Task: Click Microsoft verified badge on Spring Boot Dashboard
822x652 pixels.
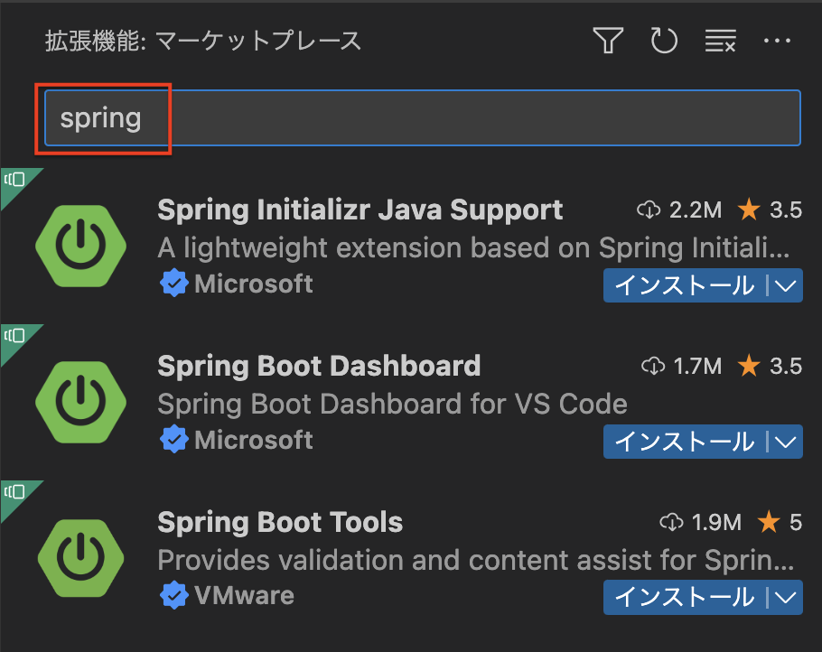Action: click(x=173, y=440)
